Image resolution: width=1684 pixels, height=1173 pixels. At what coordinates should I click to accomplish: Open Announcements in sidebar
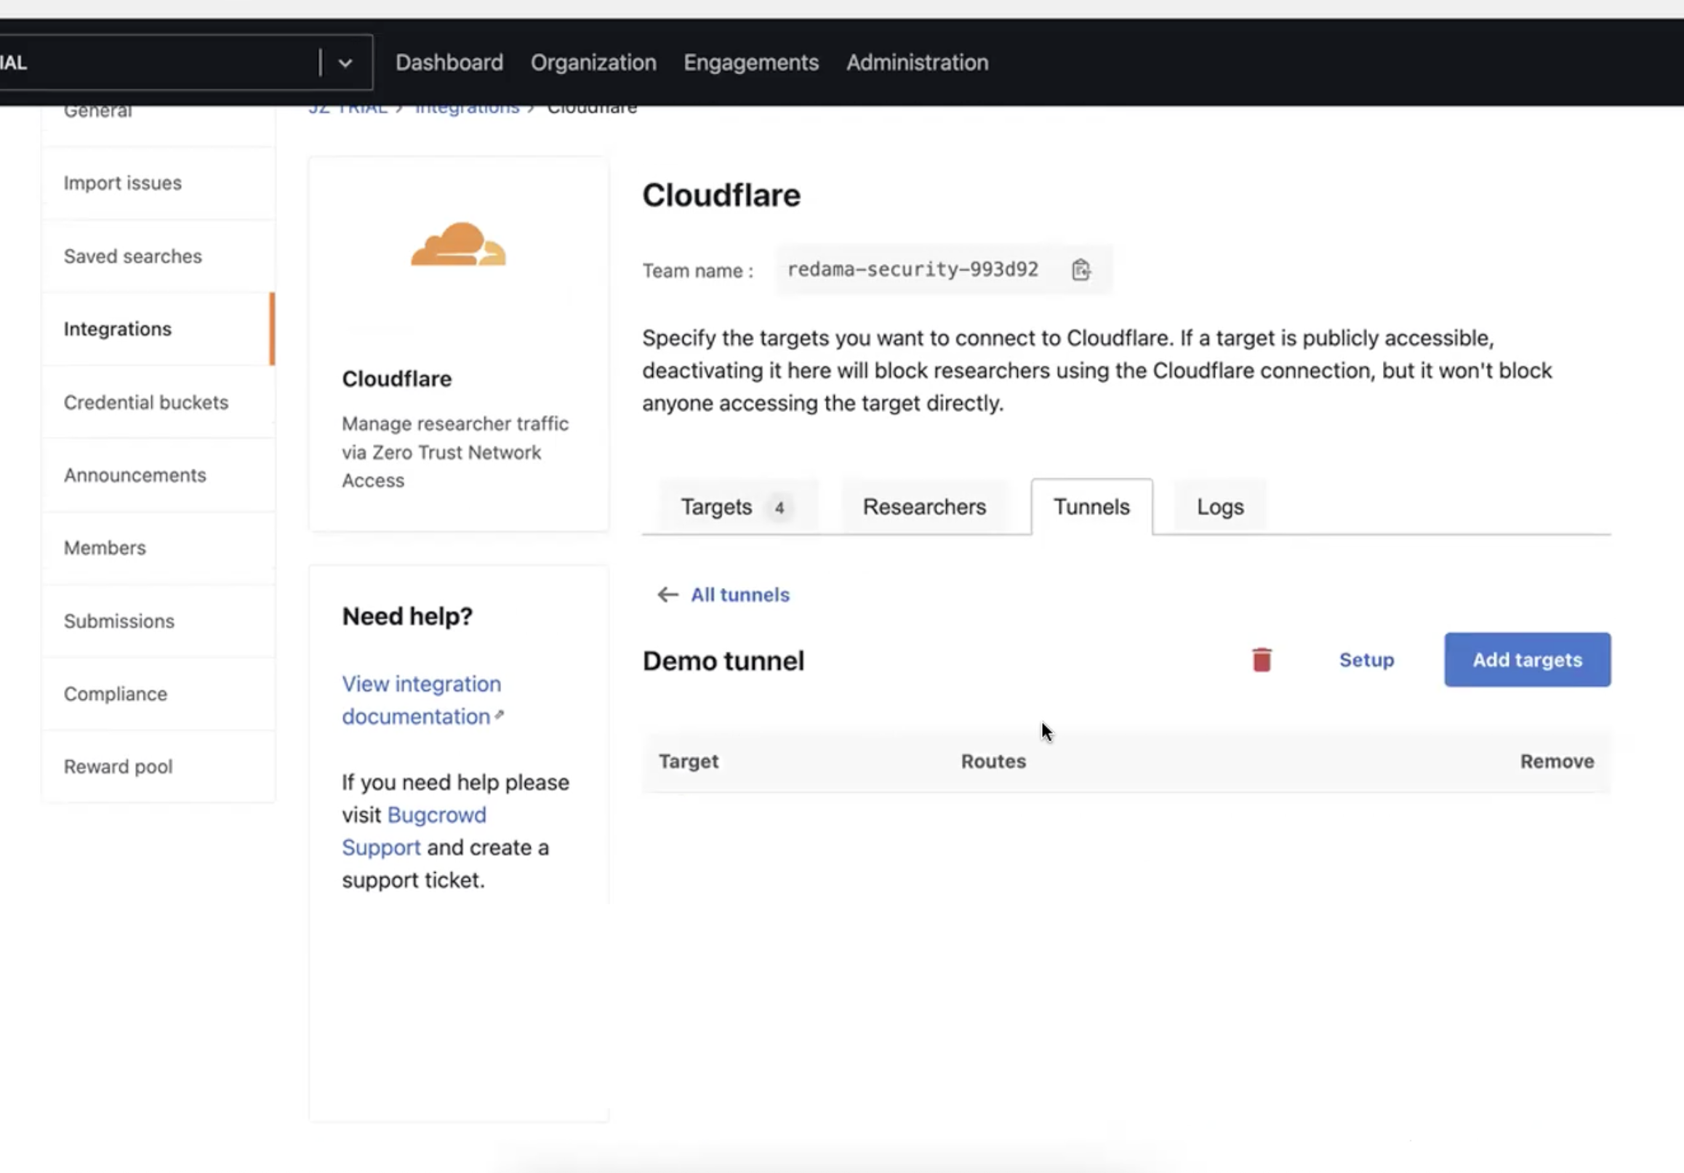coord(159,475)
